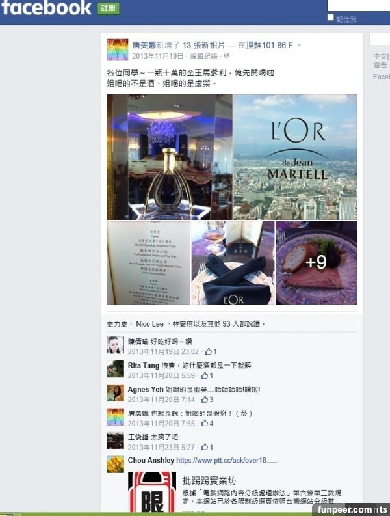This screenshot has height=516, width=390.
Task: Click the like thumb icon on 王俊雄's comment
Action: tap(204, 447)
